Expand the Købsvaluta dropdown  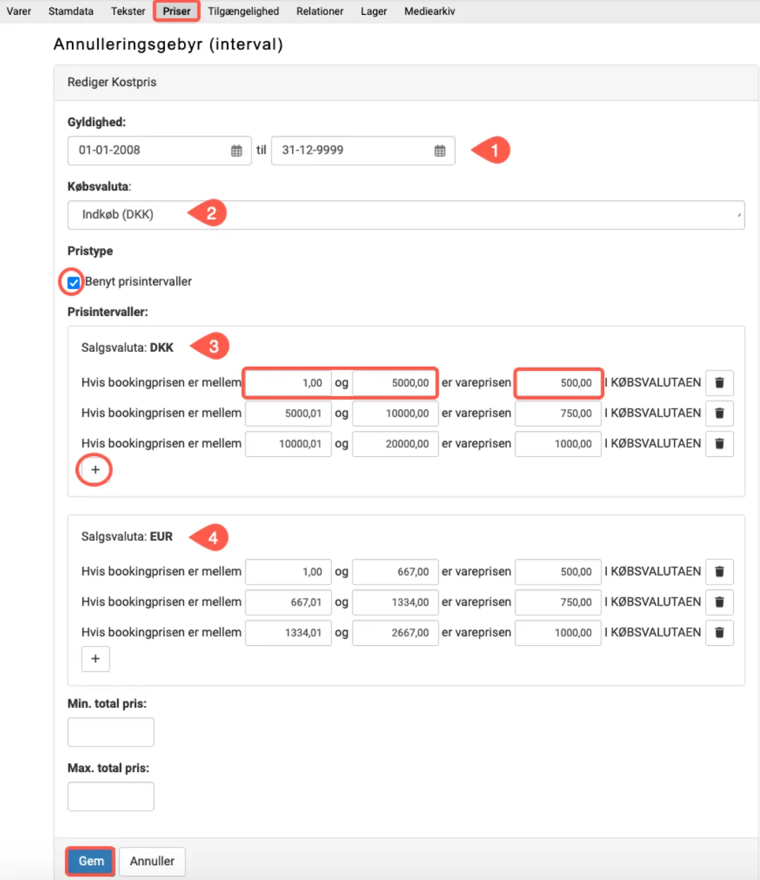[x=405, y=215]
